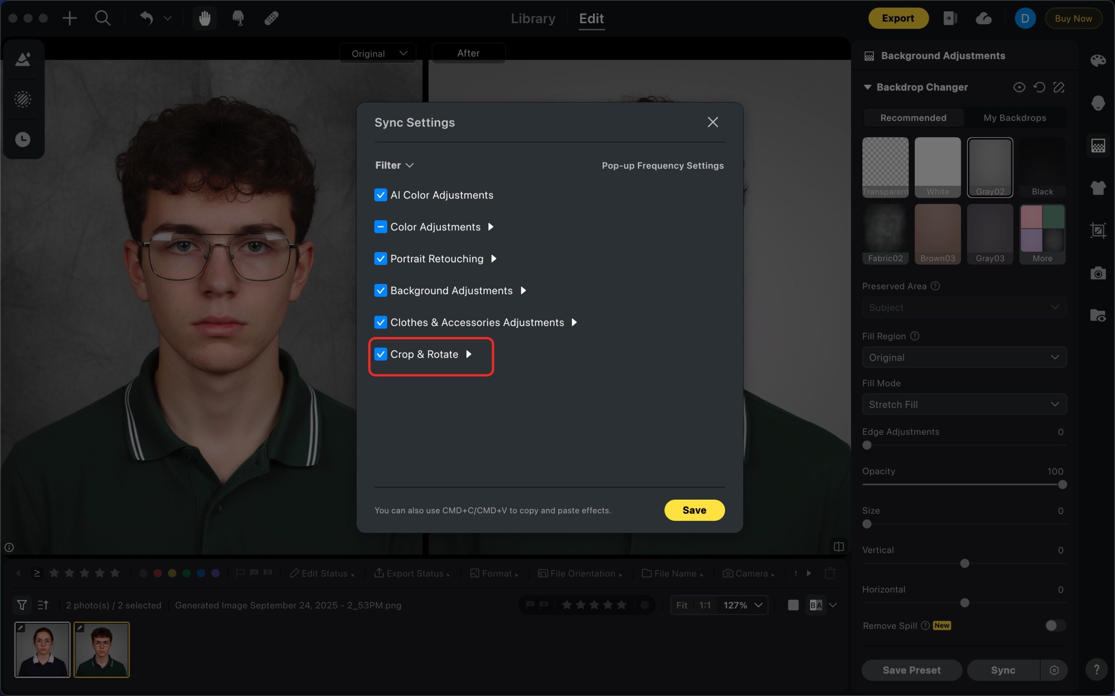
Task: Open Pop-up Frequency Settings link
Action: [x=662, y=165]
